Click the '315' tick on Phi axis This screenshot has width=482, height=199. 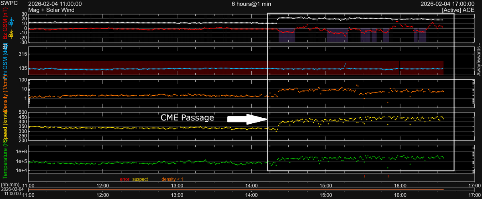pos(22,54)
